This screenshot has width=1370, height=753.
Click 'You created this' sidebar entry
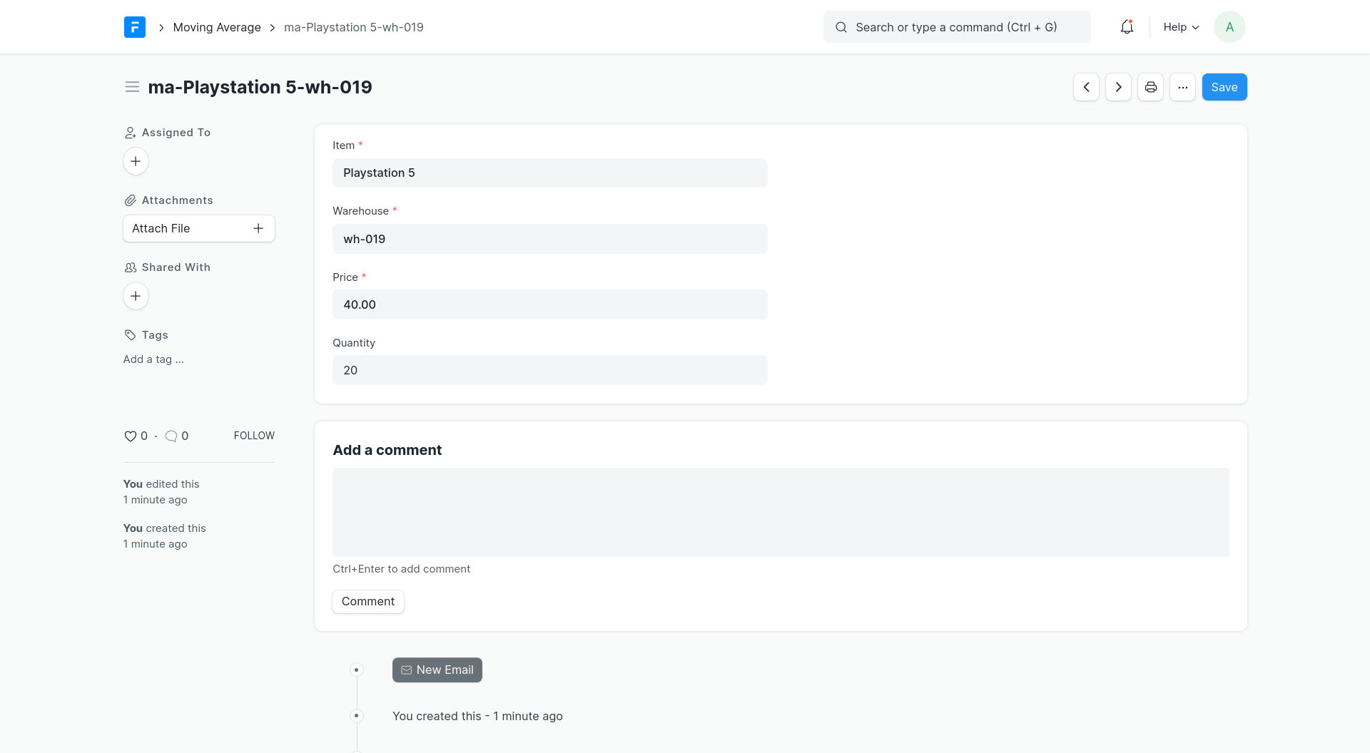(165, 536)
